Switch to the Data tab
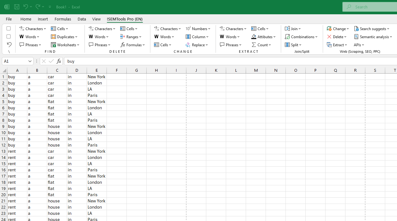Image resolution: width=397 pixels, height=221 pixels. point(82,19)
